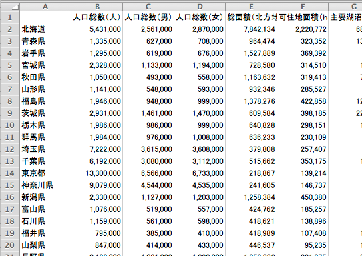Select column D header

pos(200,7)
